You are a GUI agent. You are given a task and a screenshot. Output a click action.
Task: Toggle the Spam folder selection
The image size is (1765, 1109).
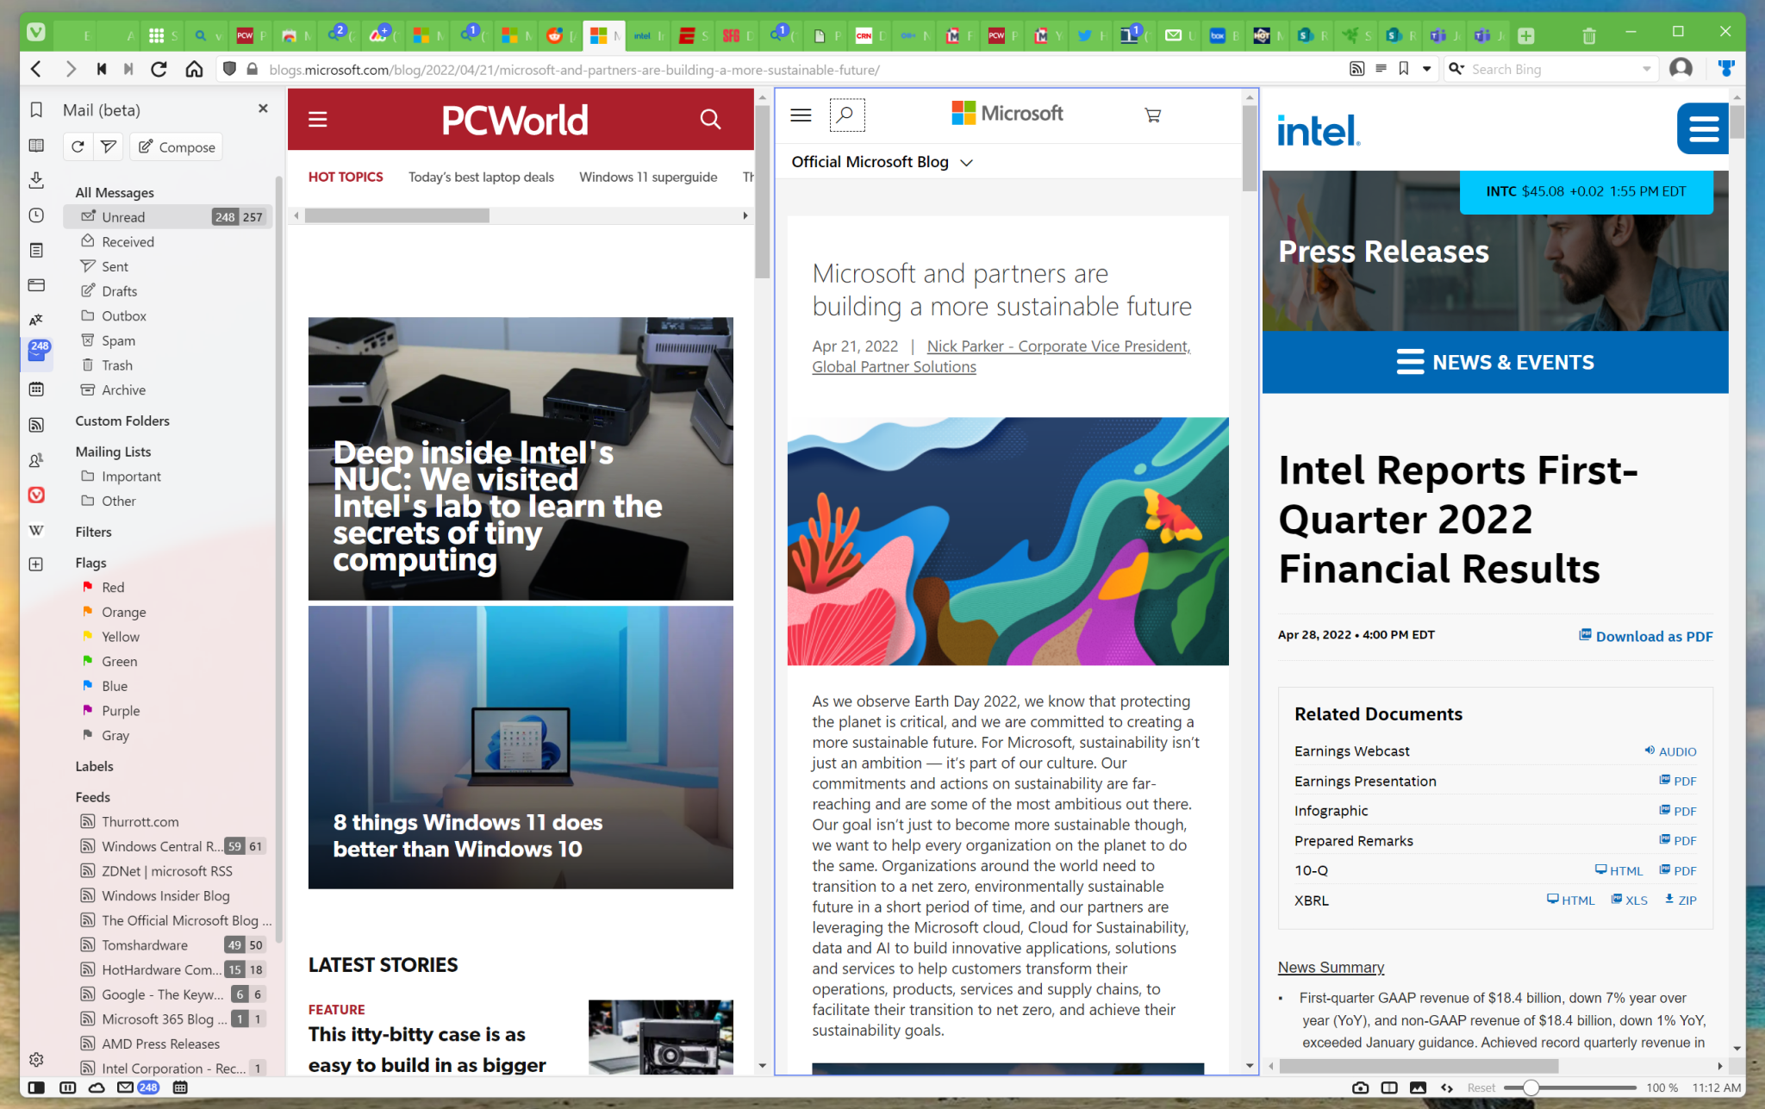pyautogui.click(x=117, y=340)
